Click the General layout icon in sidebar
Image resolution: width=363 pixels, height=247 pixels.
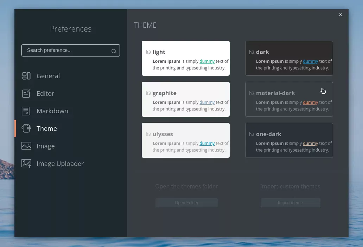[26, 76]
